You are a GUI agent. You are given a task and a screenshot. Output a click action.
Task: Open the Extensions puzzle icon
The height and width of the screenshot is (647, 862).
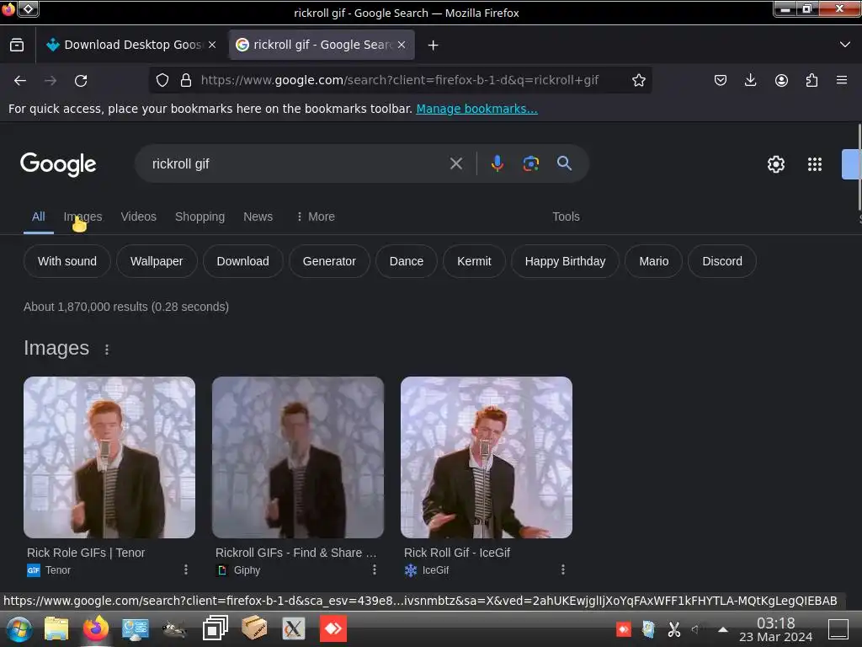pyautogui.click(x=811, y=80)
